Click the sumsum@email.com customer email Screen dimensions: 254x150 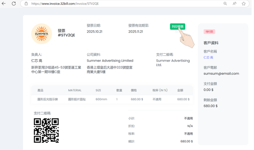coord(221,73)
